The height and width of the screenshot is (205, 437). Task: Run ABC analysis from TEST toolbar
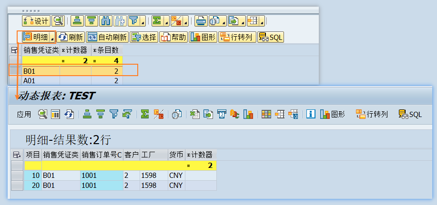[234, 114]
